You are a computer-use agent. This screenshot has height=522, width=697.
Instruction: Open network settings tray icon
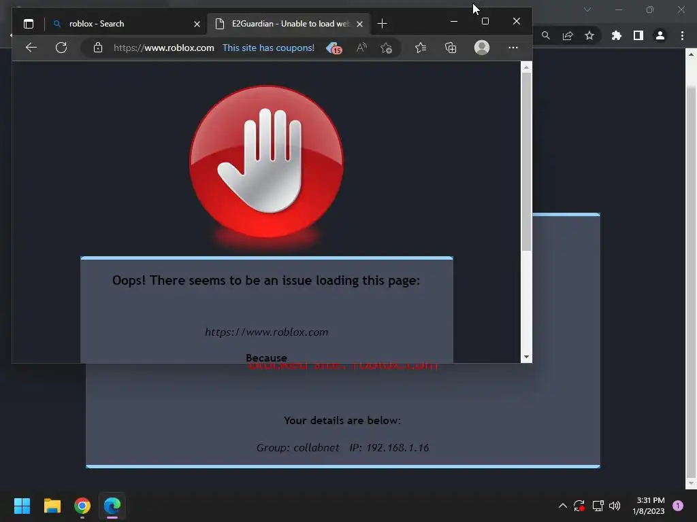point(598,506)
